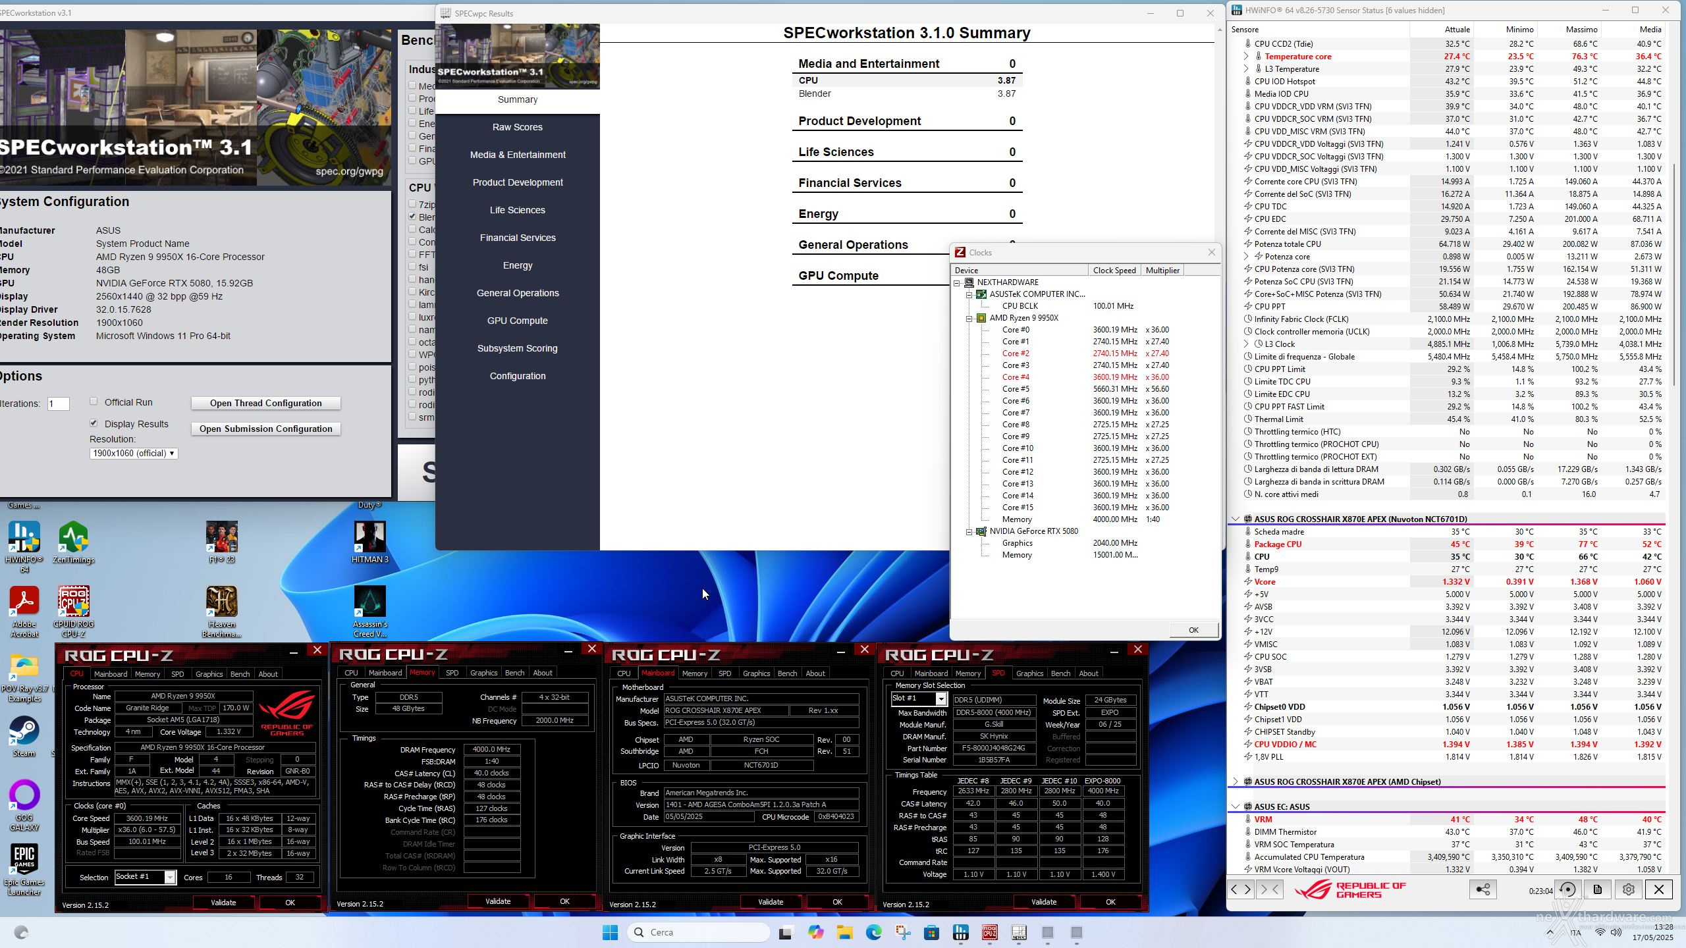The height and width of the screenshot is (948, 1686).
Task: Open GOG GALAXY desktop shortcut
Action: 24,806
